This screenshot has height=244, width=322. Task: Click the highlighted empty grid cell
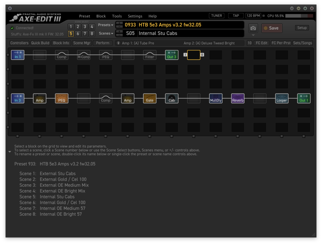(194, 55)
